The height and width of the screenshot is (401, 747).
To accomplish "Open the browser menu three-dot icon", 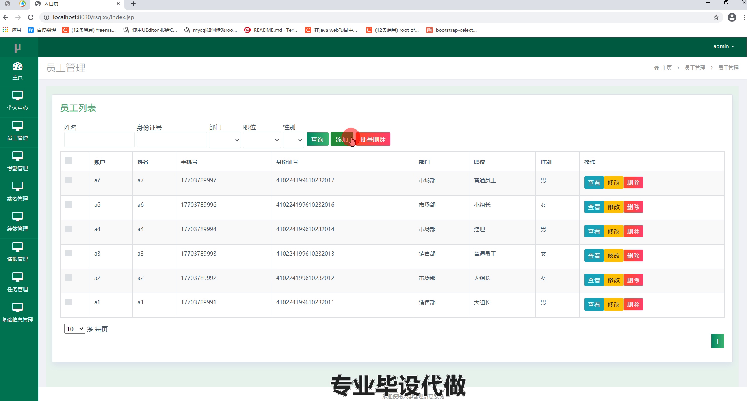I will [744, 17].
